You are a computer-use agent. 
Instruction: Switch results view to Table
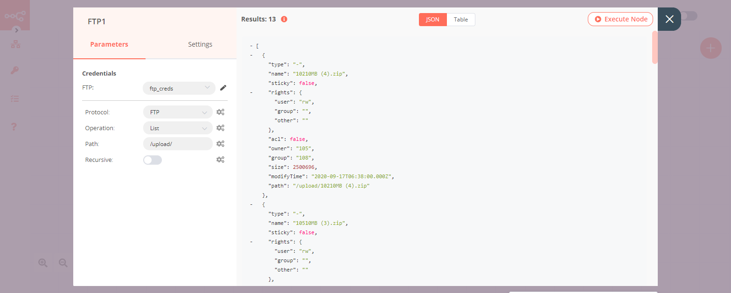coord(460,20)
